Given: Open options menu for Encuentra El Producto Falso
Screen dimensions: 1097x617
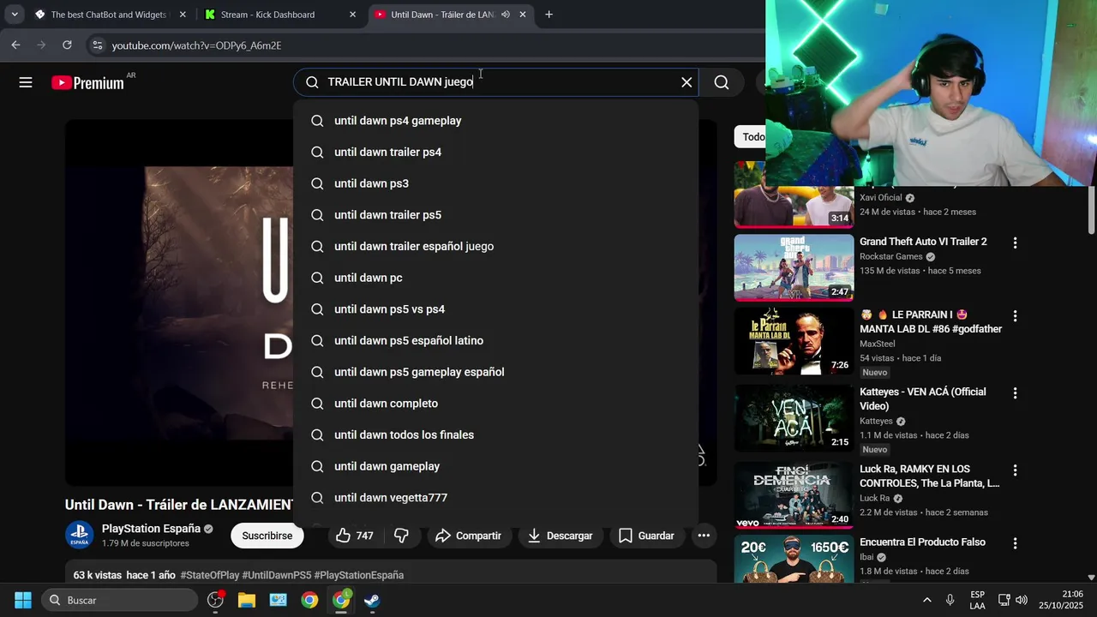Looking at the screenshot, I should pyautogui.click(x=1015, y=543).
